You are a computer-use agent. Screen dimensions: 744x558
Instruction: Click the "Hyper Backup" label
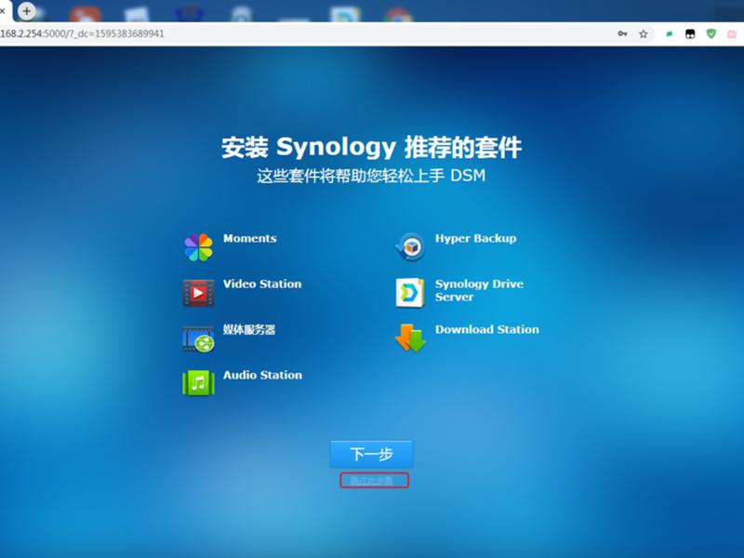(475, 238)
